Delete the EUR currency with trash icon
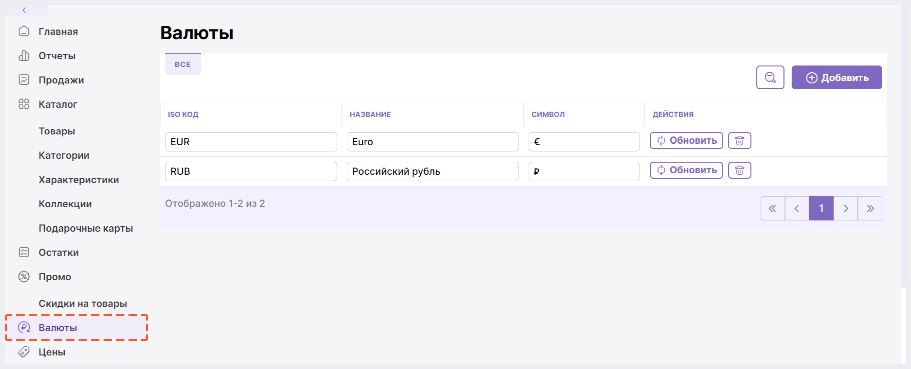The height and width of the screenshot is (369, 911). 739,141
